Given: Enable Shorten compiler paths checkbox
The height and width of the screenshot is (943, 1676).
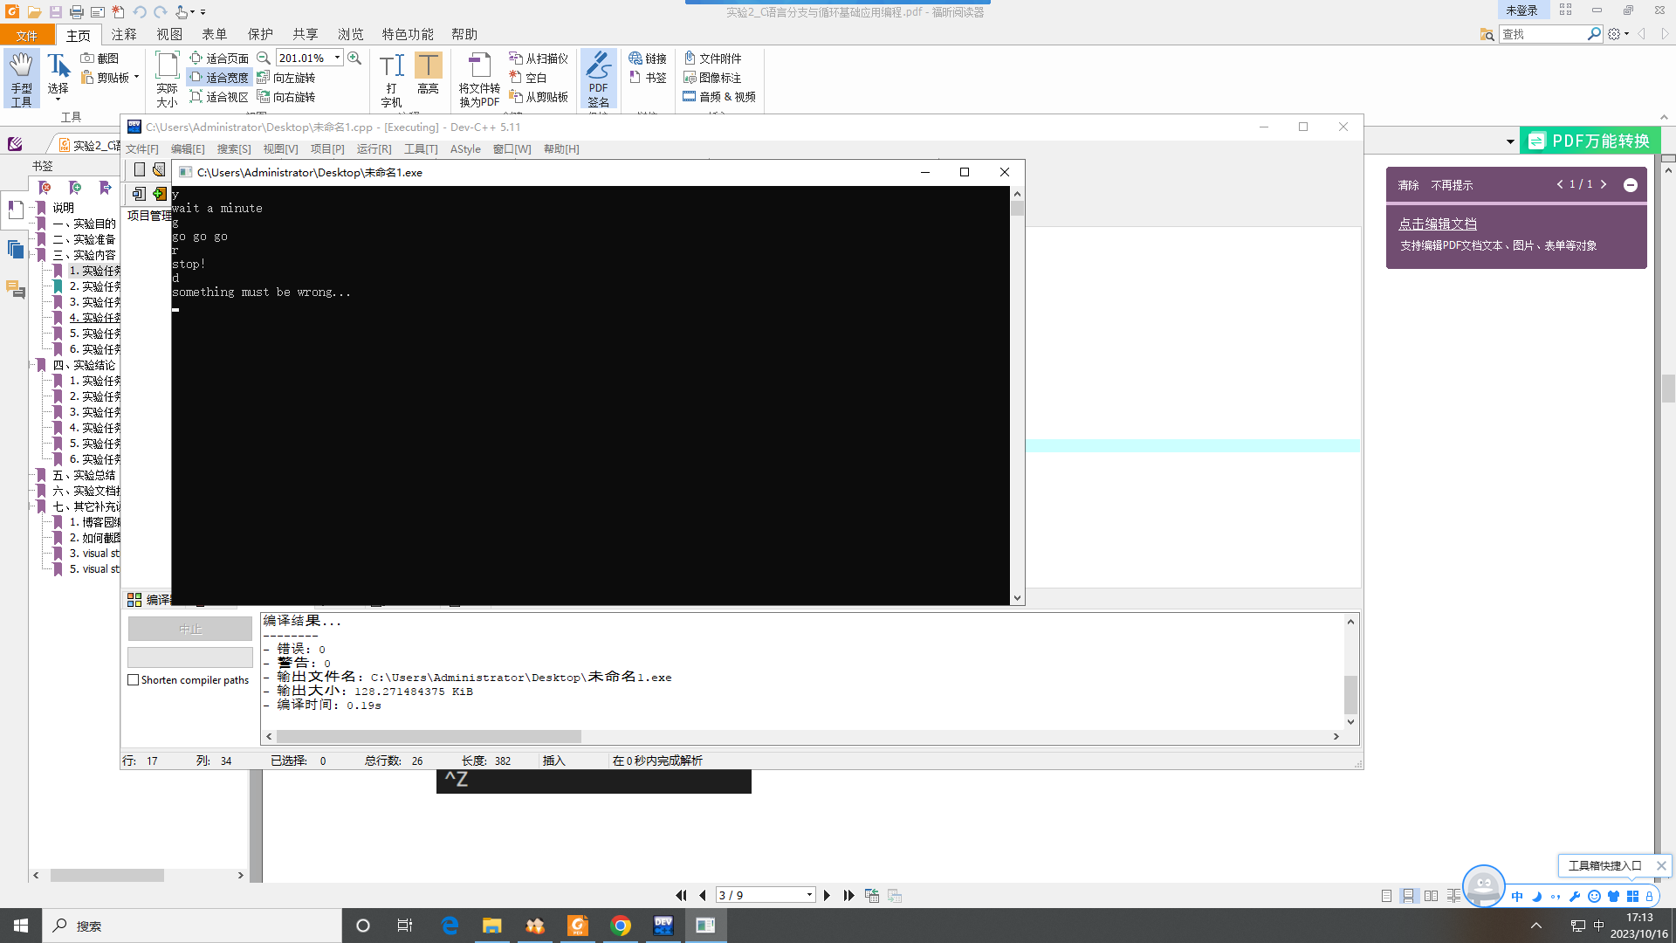Looking at the screenshot, I should (x=134, y=680).
